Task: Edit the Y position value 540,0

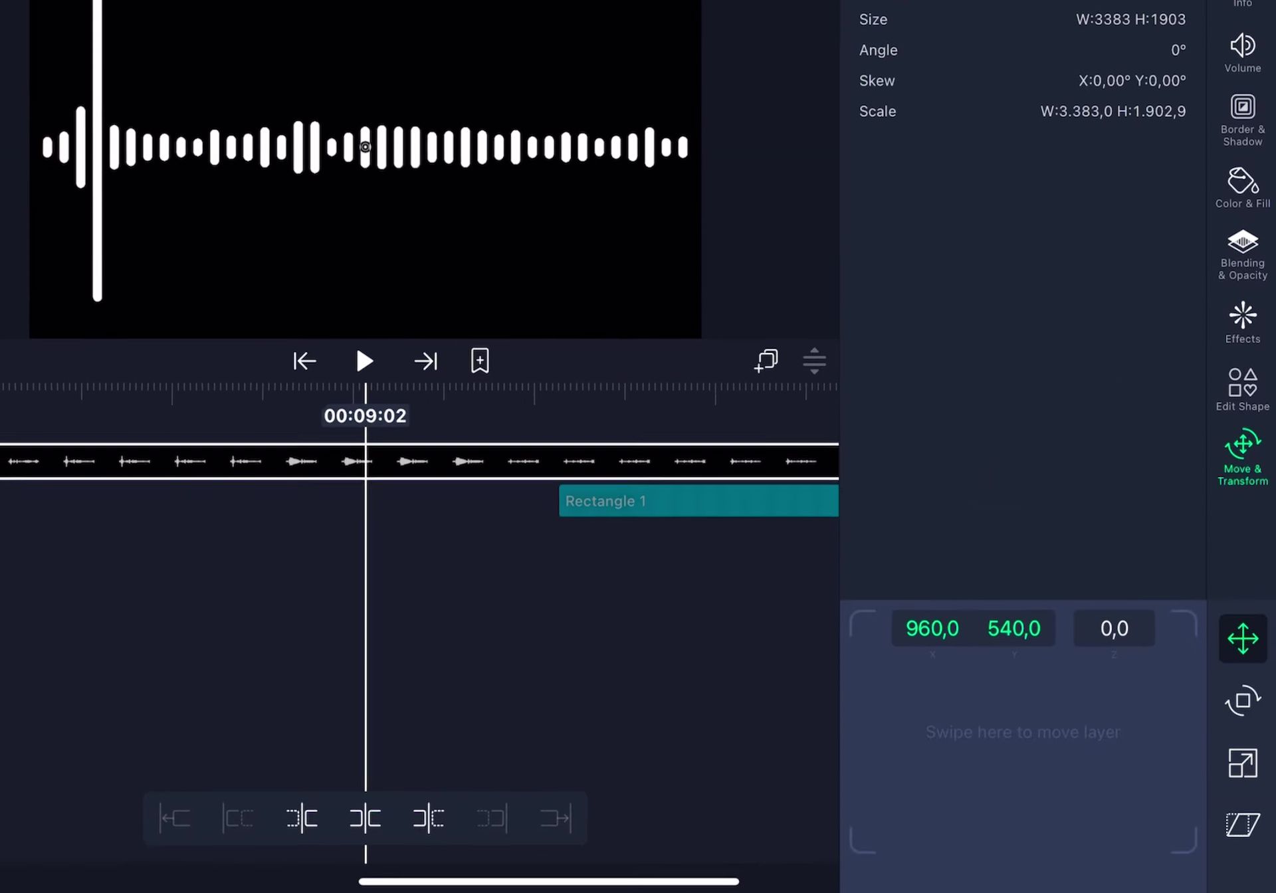Action: point(1013,628)
